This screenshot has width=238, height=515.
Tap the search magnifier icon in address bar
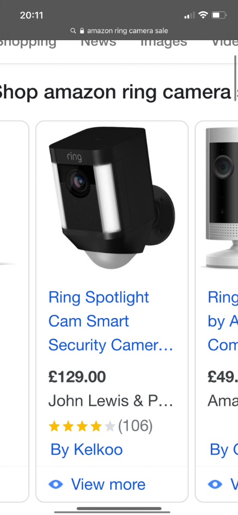coord(73,31)
